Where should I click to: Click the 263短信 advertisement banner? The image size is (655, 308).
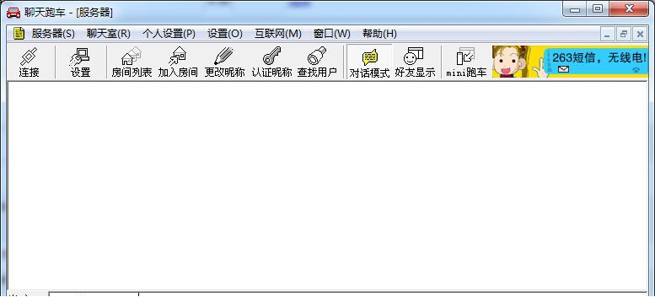570,62
